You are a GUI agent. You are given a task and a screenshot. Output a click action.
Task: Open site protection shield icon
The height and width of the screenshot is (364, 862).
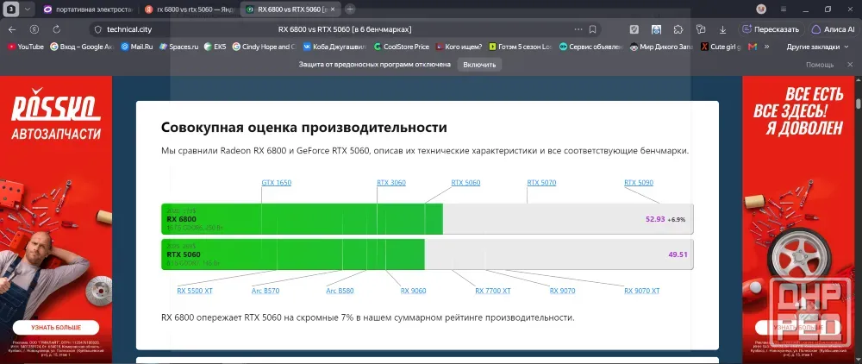pyautogui.click(x=98, y=29)
